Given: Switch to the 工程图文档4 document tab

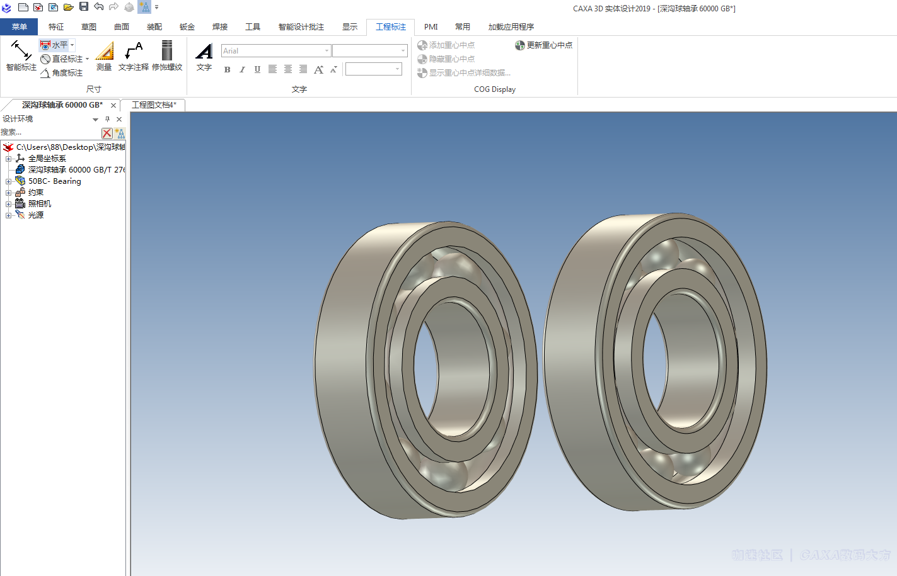Looking at the screenshot, I should 154,105.
